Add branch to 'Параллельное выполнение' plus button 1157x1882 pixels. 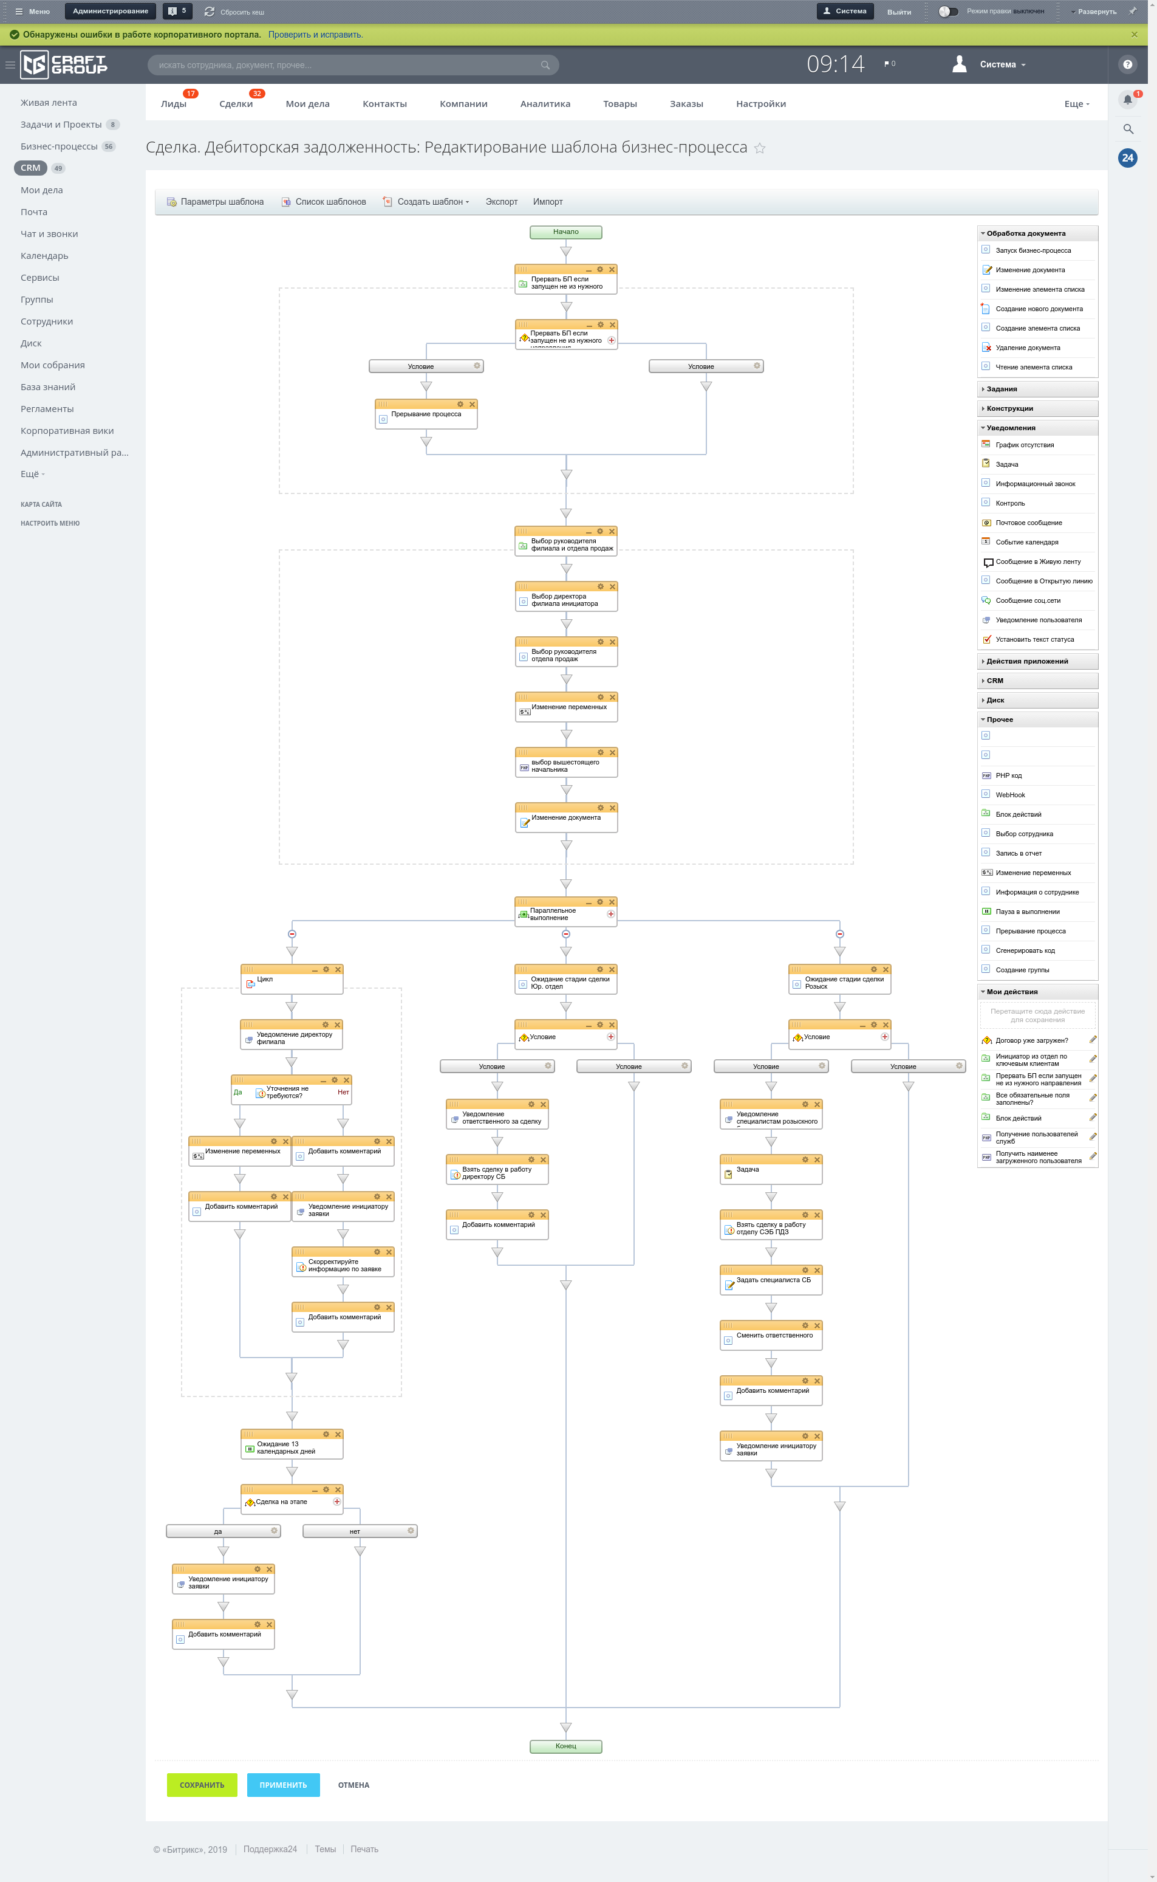tap(610, 914)
